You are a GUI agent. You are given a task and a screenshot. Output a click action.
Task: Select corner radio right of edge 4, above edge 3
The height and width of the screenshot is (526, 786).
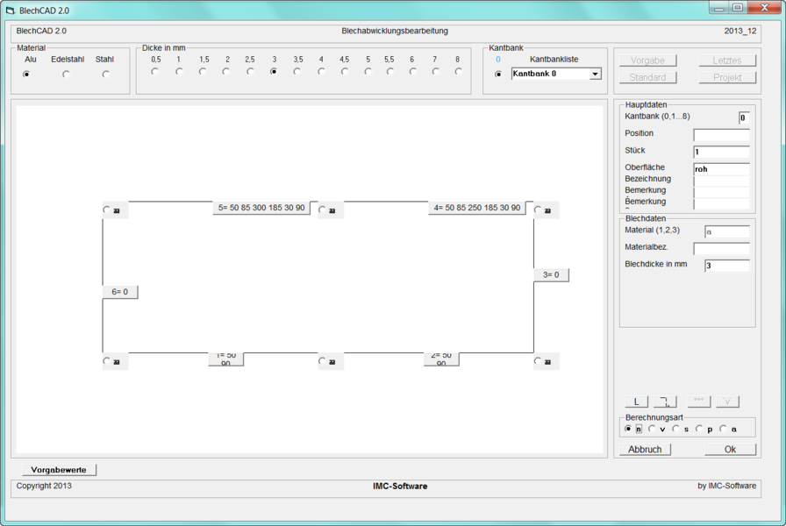click(x=538, y=210)
